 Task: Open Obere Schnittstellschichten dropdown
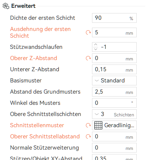[x=114, y=114]
